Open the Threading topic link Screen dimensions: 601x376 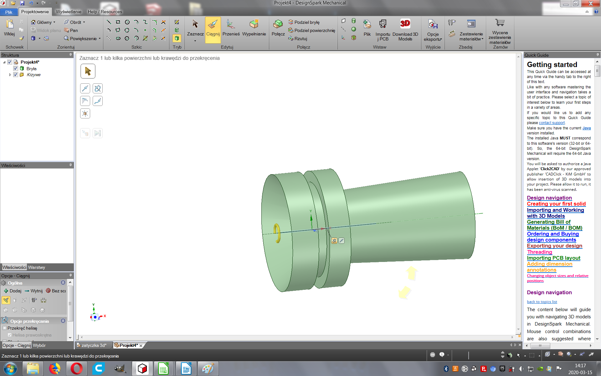pos(539,252)
